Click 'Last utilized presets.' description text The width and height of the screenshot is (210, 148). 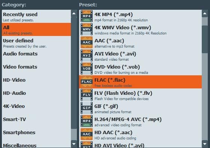click(x=18, y=20)
